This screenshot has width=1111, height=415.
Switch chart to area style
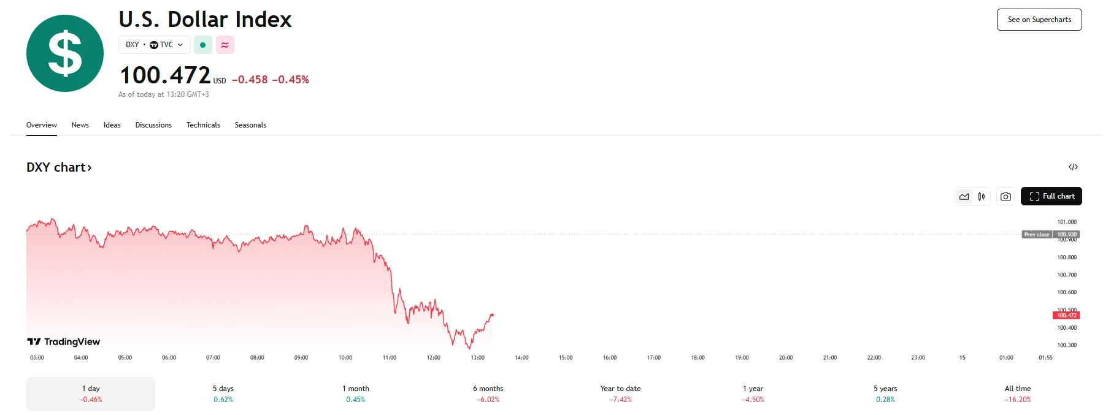coord(964,197)
